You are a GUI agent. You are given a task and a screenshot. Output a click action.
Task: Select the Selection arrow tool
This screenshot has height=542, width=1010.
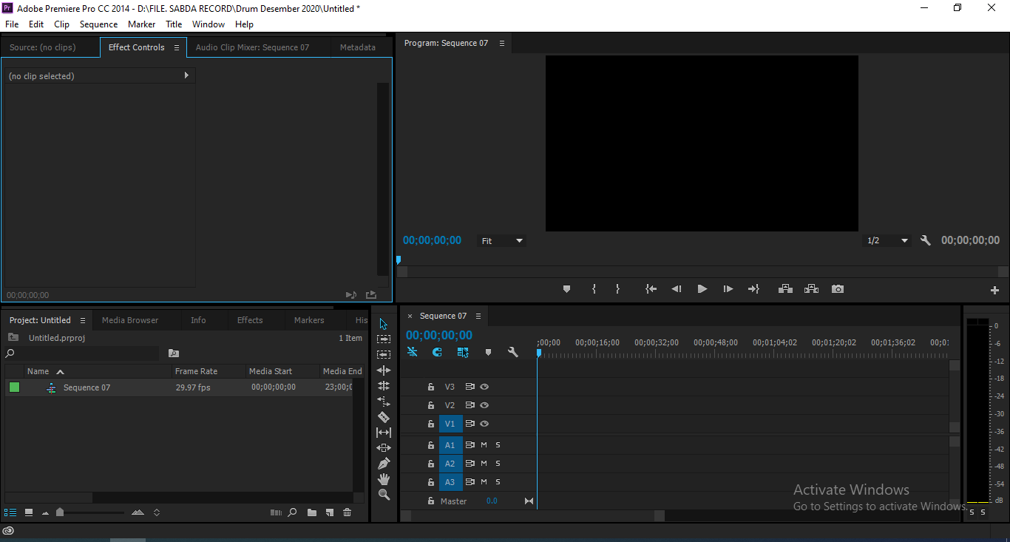[x=383, y=324]
